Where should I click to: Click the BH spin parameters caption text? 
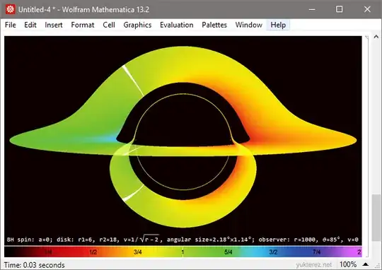[183, 240]
